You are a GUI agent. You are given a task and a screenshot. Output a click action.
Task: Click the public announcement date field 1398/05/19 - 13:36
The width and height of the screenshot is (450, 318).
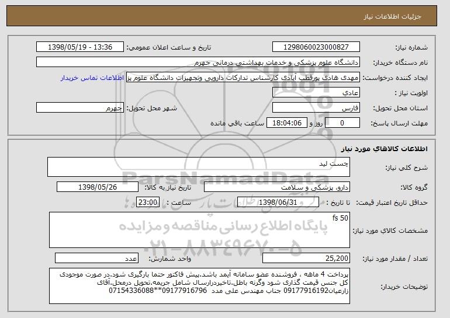pyautogui.click(x=80, y=47)
